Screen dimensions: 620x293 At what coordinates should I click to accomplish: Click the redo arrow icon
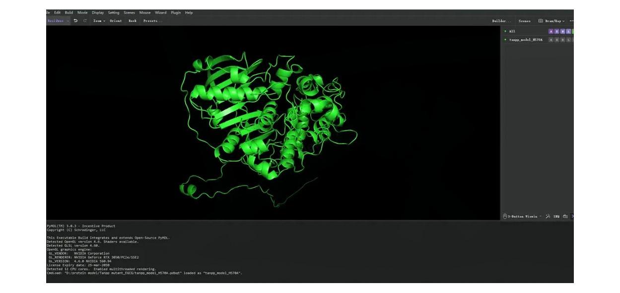85,21
